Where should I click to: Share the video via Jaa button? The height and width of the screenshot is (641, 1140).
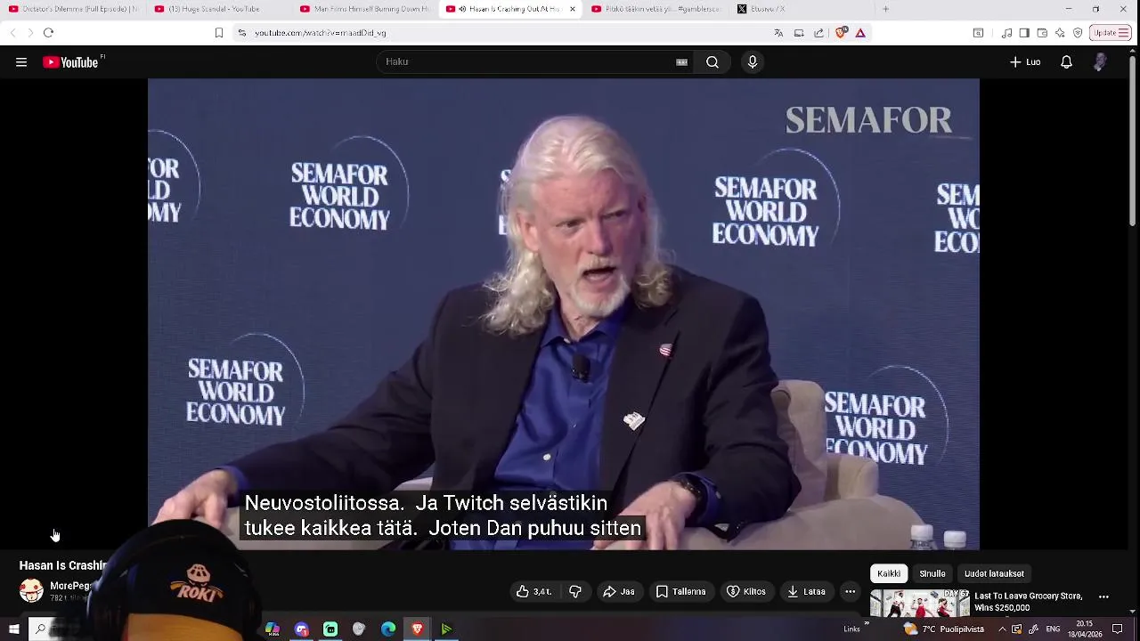click(618, 591)
